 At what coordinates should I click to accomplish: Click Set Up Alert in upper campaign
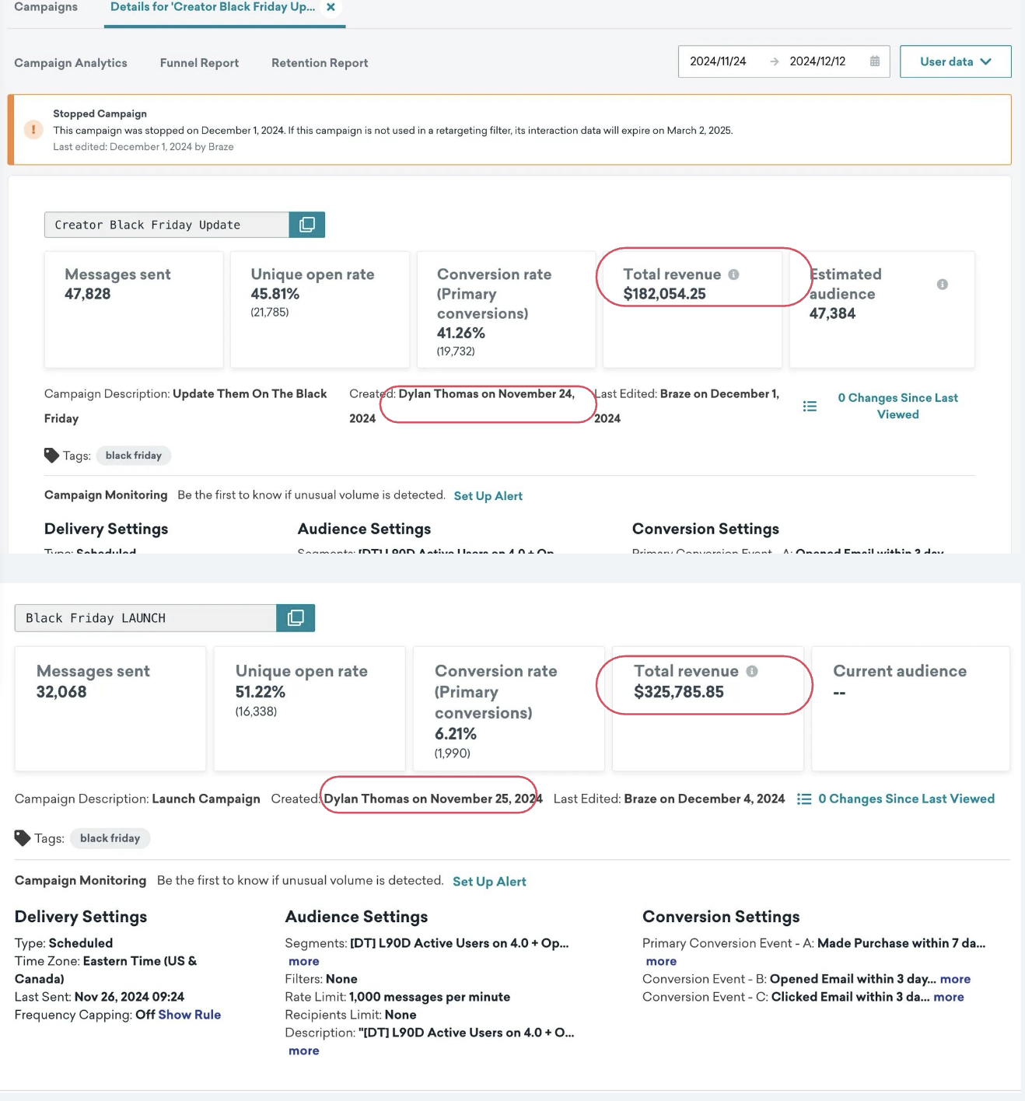pyautogui.click(x=488, y=496)
